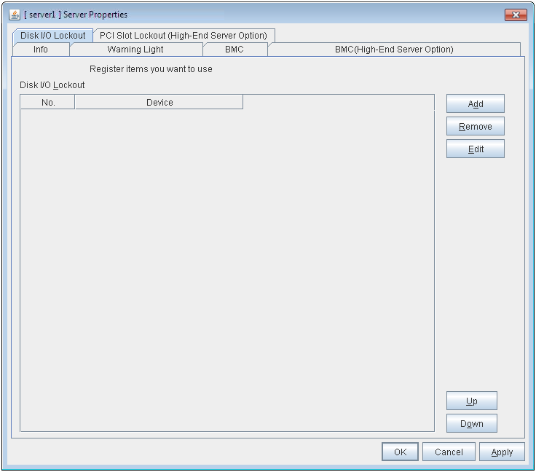Image resolution: width=536 pixels, height=472 pixels.
Task: Select the Info tab
Action: pyautogui.click(x=41, y=50)
